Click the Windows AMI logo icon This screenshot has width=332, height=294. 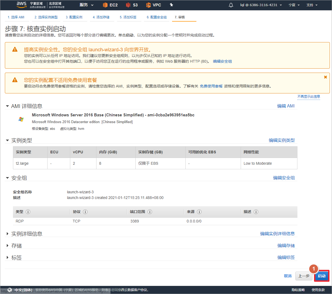point(21,119)
